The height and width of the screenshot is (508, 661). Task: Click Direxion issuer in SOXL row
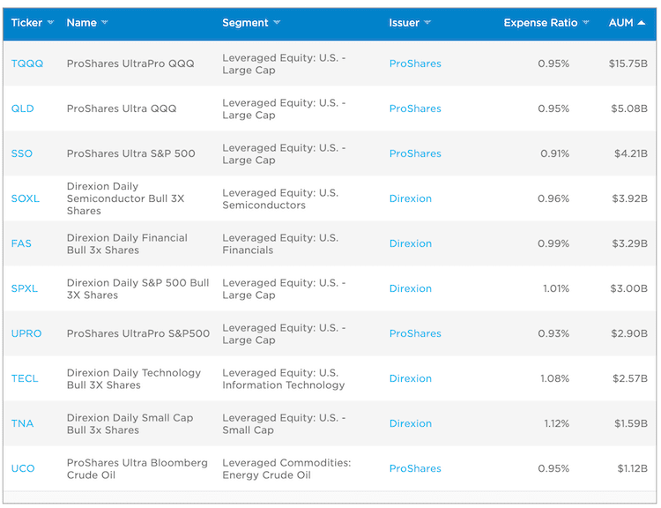[411, 198]
